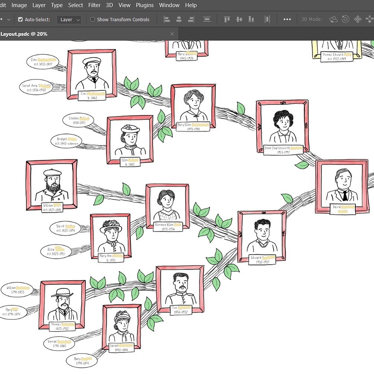374x374 pixels.
Task: Click the align left edges icon
Action: [167, 19]
